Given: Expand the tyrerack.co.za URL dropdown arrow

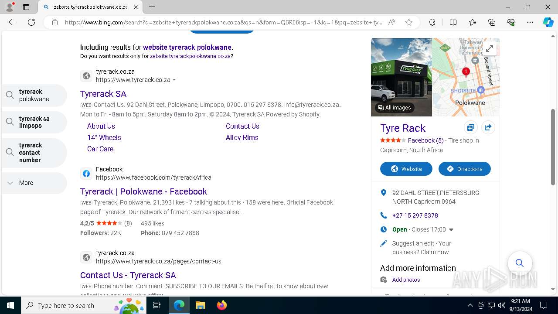Looking at the screenshot, I should click(x=174, y=80).
